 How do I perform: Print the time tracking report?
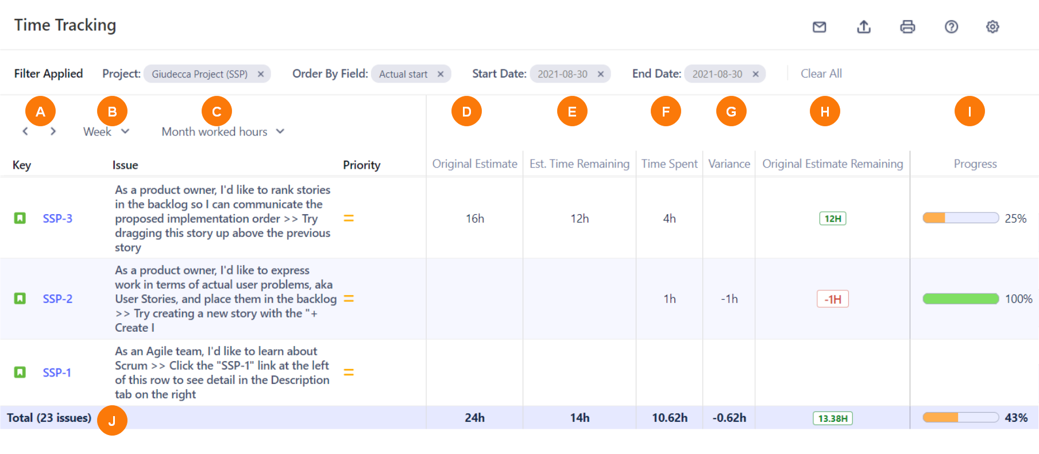[907, 27]
